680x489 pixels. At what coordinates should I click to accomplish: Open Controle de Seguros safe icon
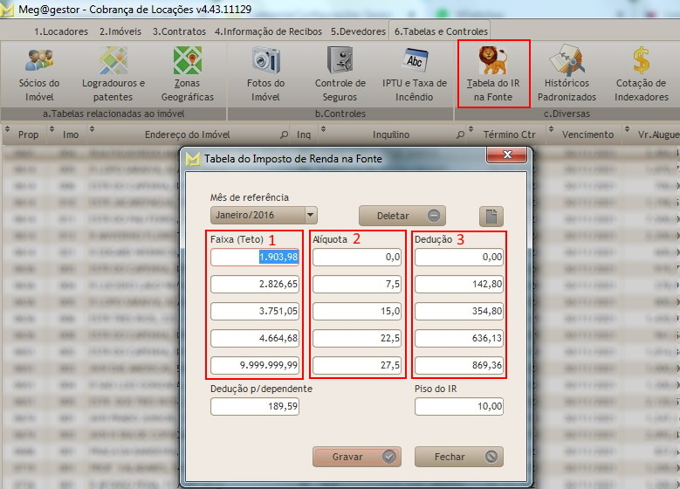click(340, 61)
